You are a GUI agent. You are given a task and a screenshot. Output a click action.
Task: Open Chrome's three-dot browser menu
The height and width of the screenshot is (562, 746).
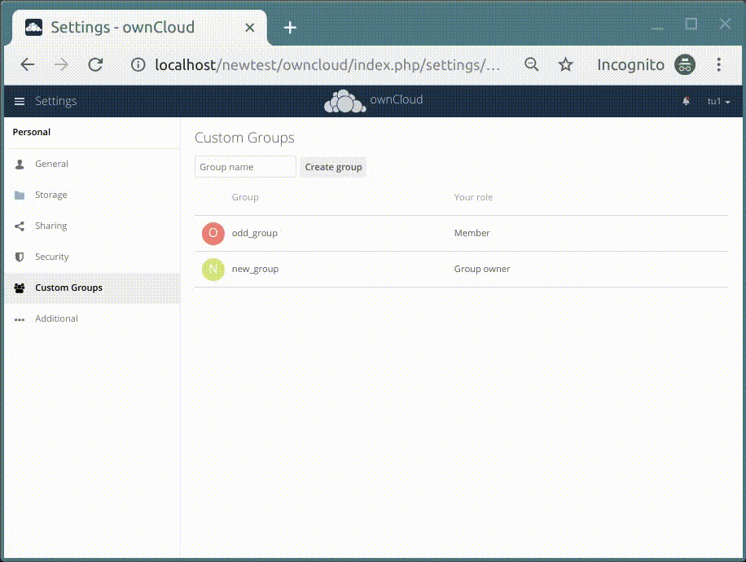(x=718, y=64)
